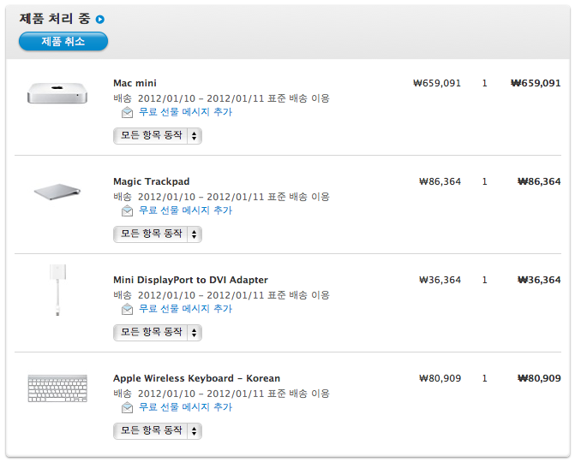Click the gift envelope icon under Mac mini
Viewport: 575px width, 468px height.
point(127,112)
